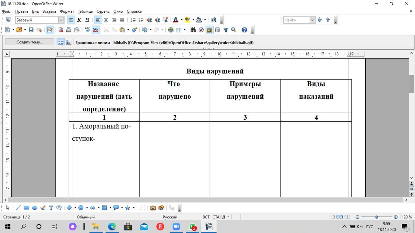Click the Save document icon

click(31, 30)
